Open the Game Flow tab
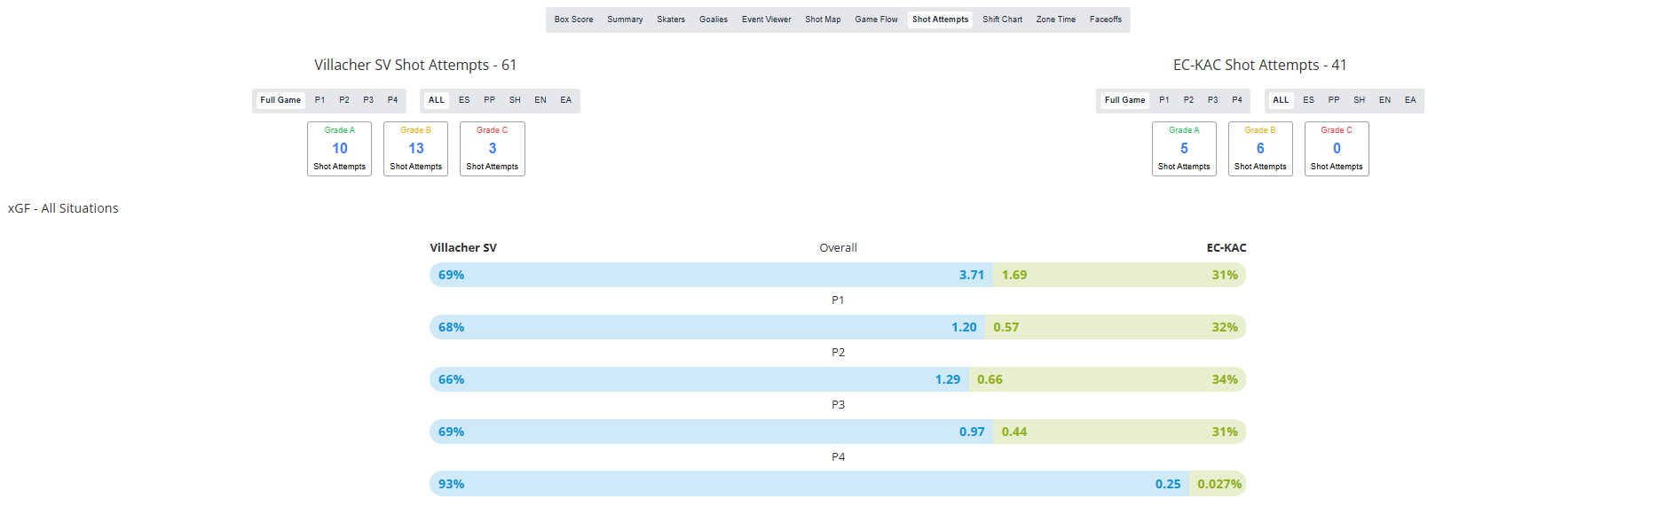This screenshot has width=1680, height=522. pos(875,19)
